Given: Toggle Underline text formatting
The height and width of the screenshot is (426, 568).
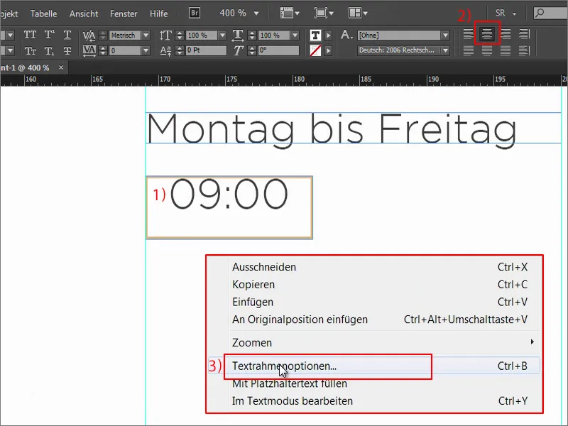Looking at the screenshot, I should (67, 35).
